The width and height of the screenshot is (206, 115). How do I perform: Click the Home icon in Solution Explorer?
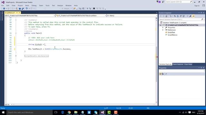click(166, 16)
